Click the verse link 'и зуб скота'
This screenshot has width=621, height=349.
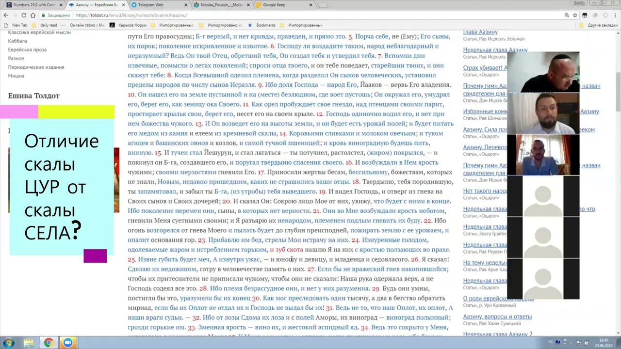[x=286, y=250]
